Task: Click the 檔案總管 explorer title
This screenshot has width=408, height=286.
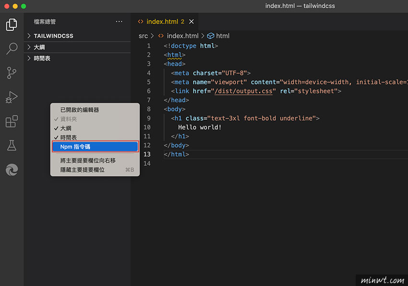Action: [45, 22]
